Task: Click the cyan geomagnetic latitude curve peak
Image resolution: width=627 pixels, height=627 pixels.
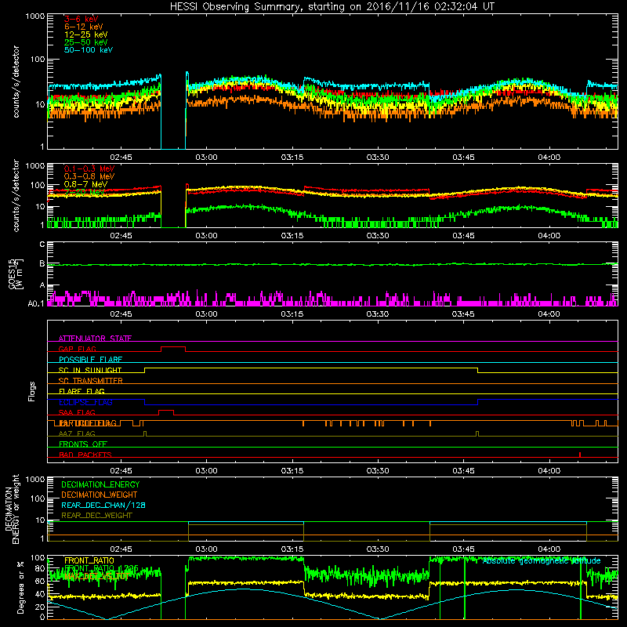Action: tap(242, 589)
